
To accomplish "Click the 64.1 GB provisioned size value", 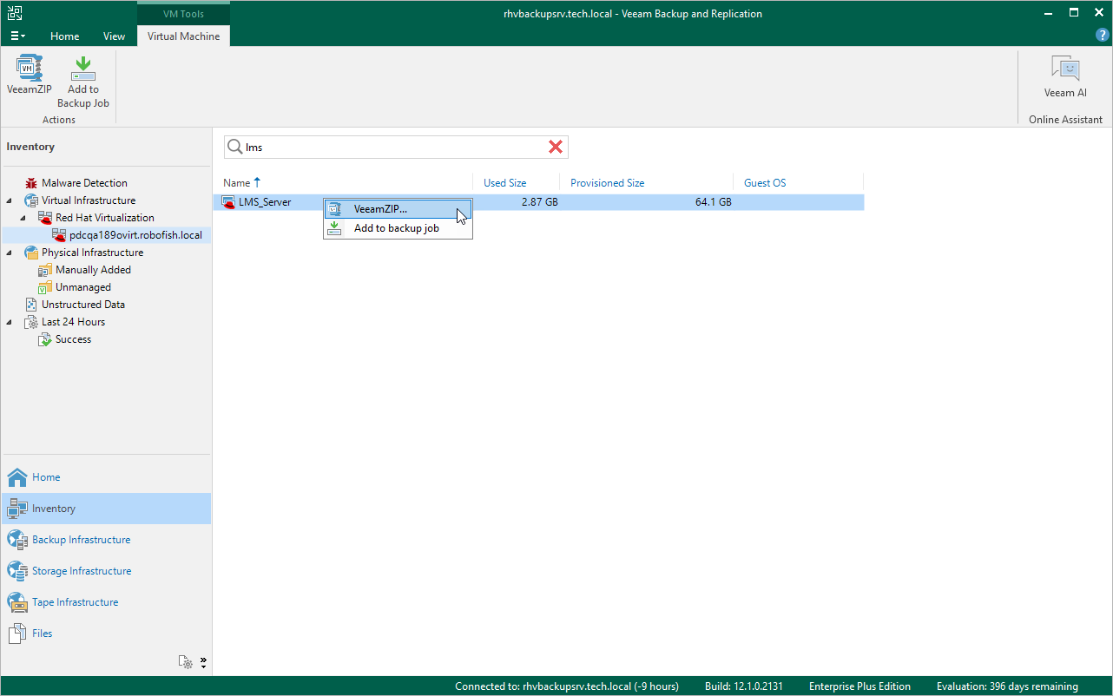I will click(x=714, y=202).
